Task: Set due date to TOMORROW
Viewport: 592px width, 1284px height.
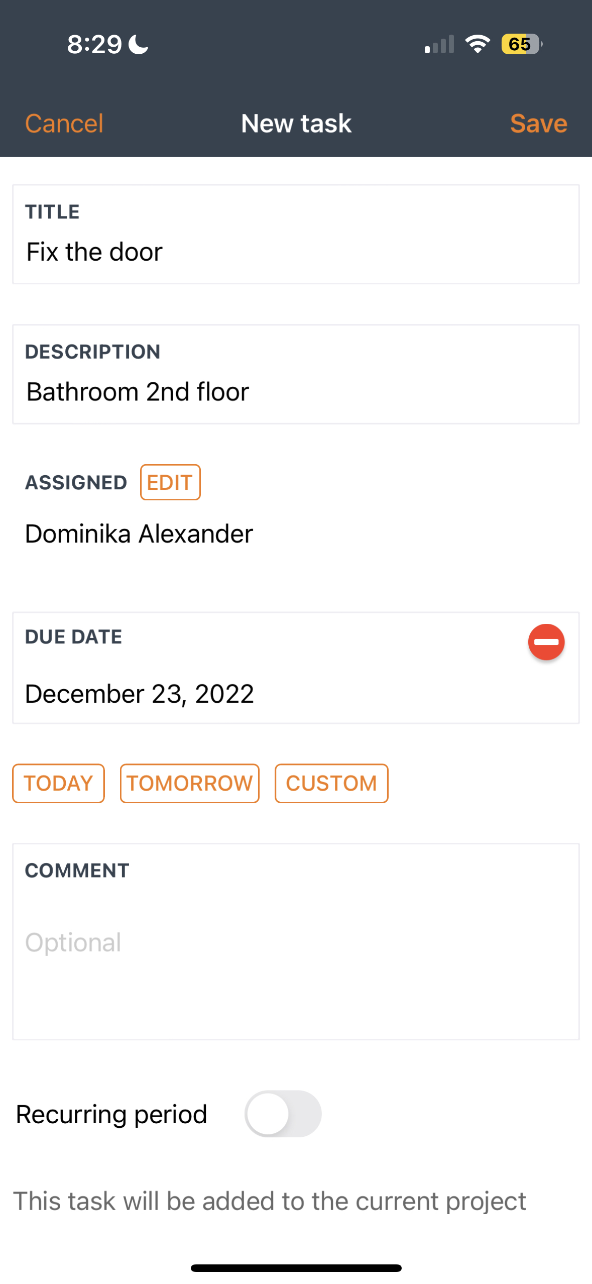Action: pos(189,783)
